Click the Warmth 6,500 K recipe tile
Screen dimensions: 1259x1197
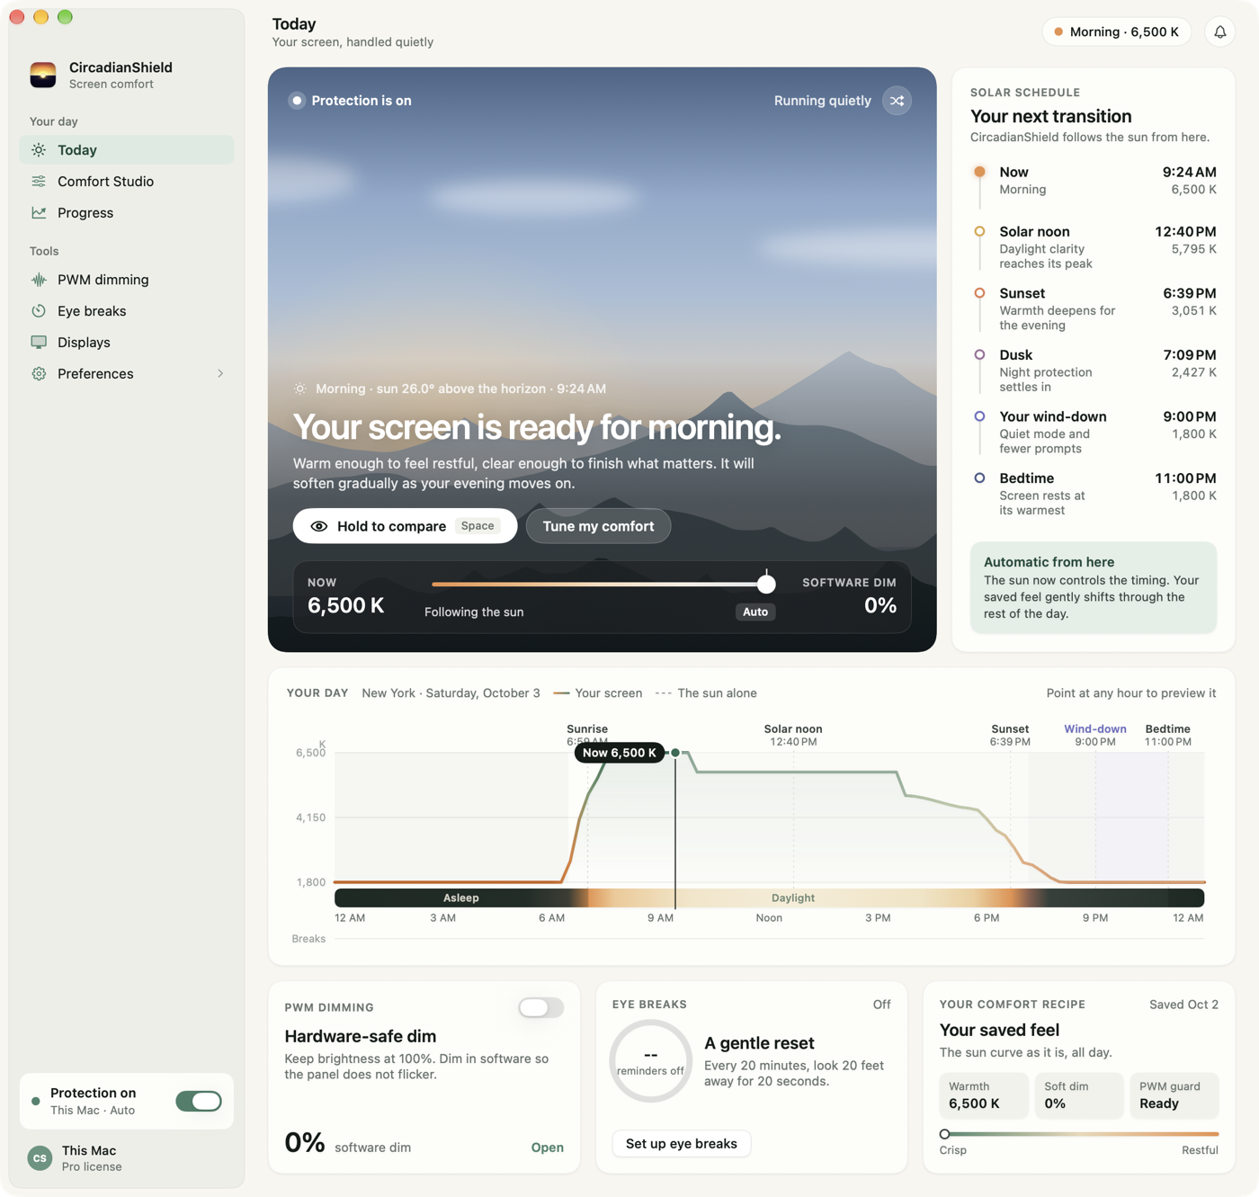(x=984, y=1095)
